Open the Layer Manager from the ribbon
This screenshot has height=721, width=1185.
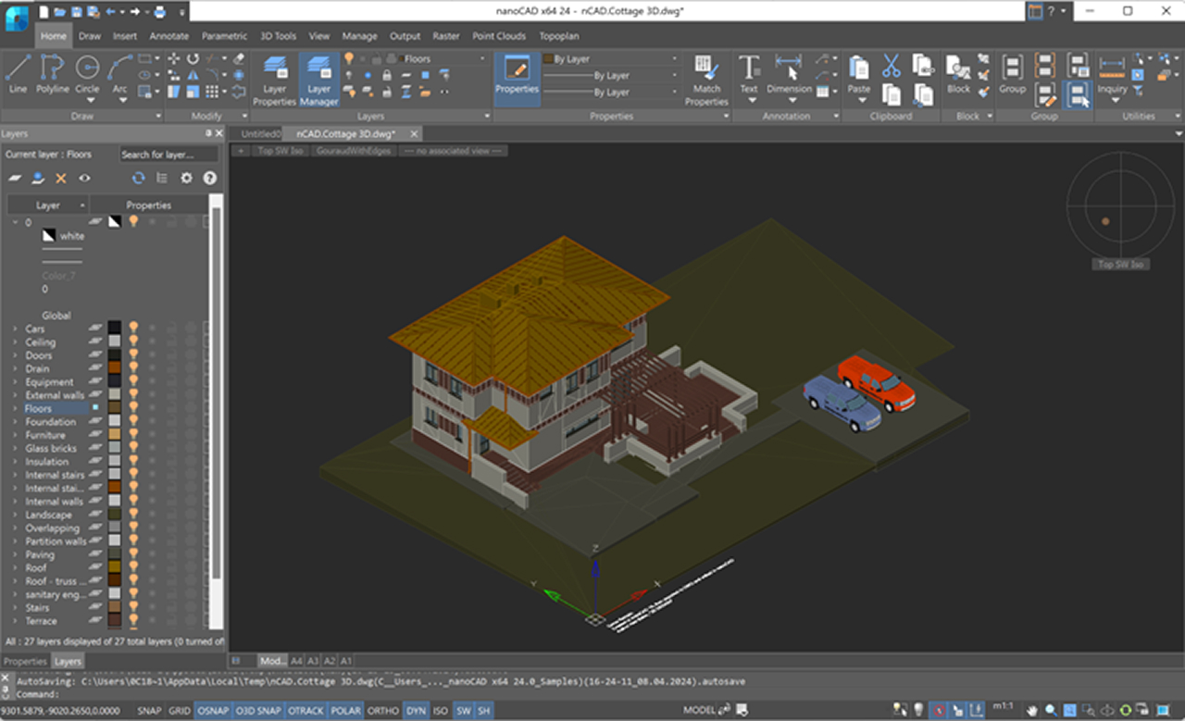point(318,80)
